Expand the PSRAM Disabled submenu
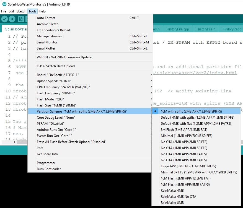The width and height of the screenshot is (243, 208). [90, 124]
